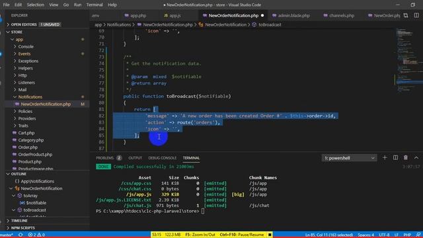The image size is (423, 238).
Task: Click the stop recording square in overlay
Action: 270,235
